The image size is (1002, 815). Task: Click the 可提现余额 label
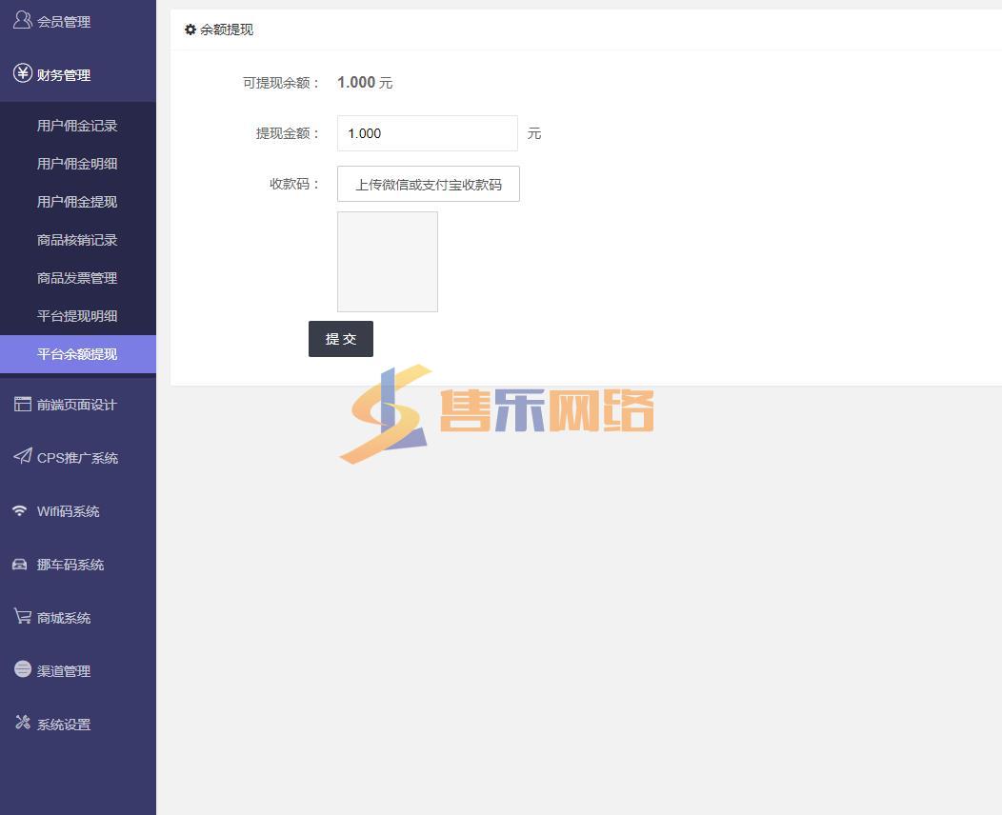(x=281, y=83)
